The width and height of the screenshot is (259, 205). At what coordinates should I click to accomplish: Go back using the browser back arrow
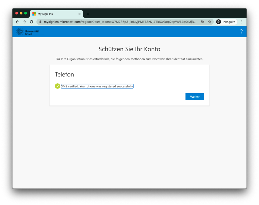pyautogui.click(x=17, y=22)
